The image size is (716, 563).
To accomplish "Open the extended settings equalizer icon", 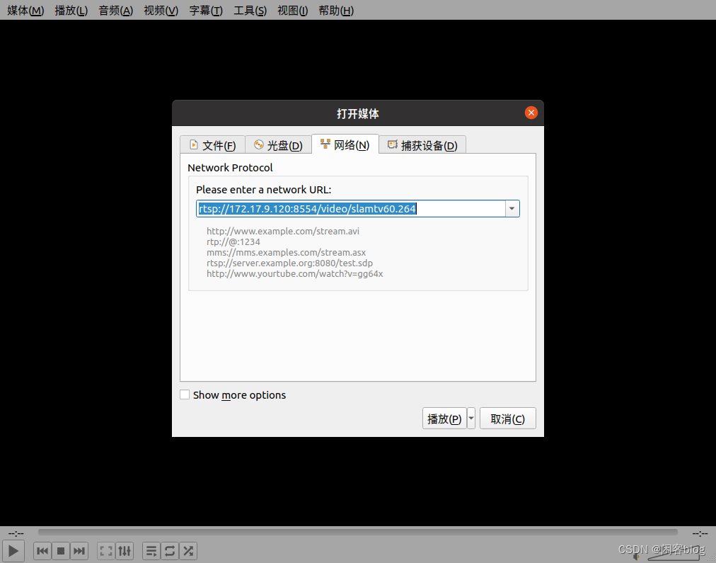I will [x=125, y=551].
